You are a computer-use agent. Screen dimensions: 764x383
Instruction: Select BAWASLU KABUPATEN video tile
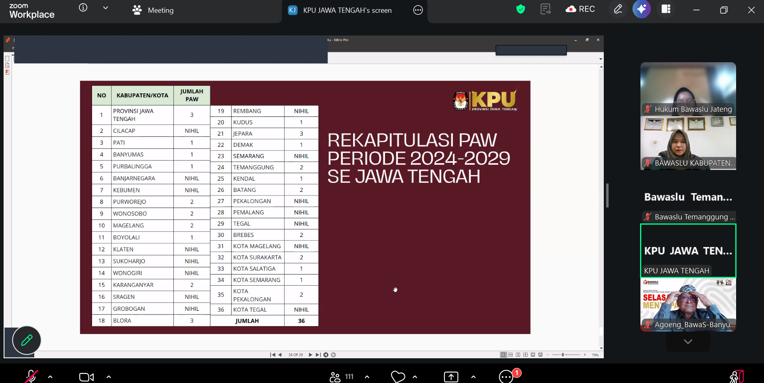[688, 143]
